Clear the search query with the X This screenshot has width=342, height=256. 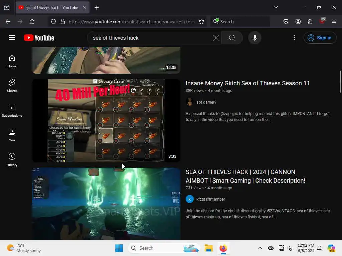pyautogui.click(x=216, y=38)
